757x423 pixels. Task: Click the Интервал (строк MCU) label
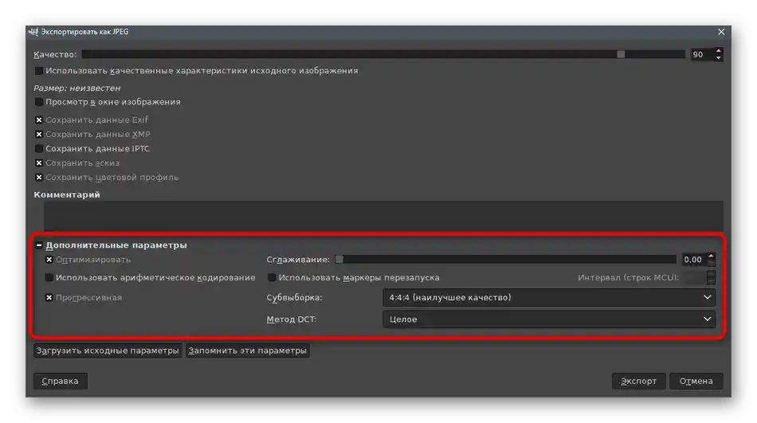(x=628, y=278)
